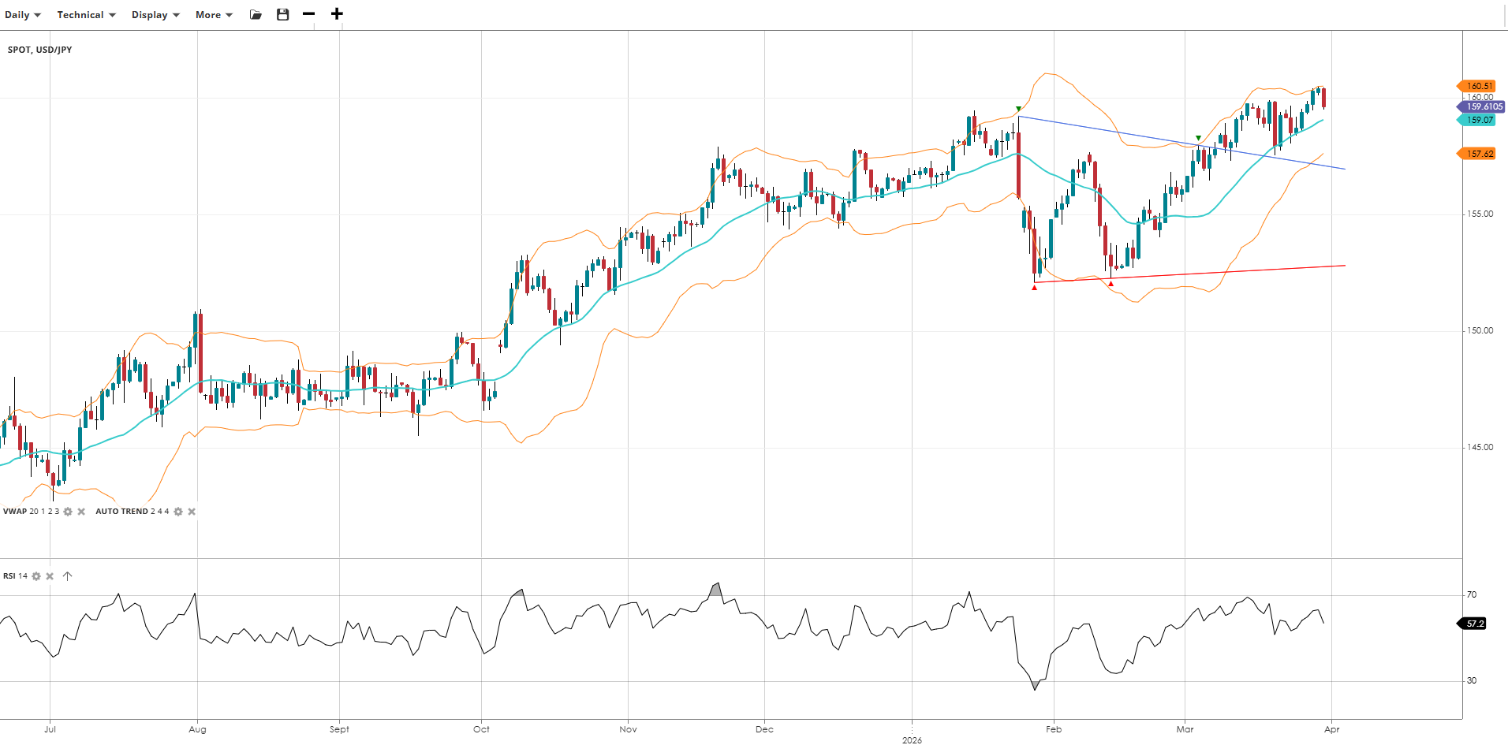Image resolution: width=1508 pixels, height=745 pixels.
Task: Zoom out using the minus icon
Action: tap(309, 14)
